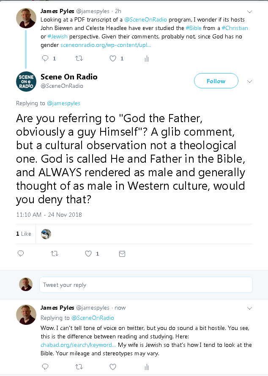The width and height of the screenshot is (268, 376).
Task: View analytics for top James Pyles tweet
Action: (x=147, y=59)
